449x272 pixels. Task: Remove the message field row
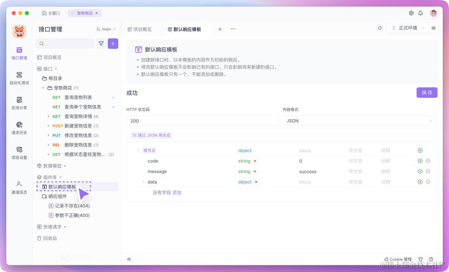(428, 171)
